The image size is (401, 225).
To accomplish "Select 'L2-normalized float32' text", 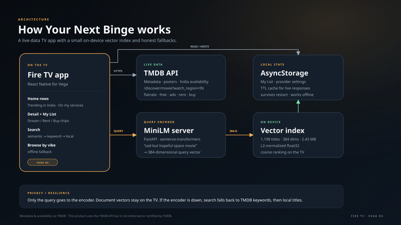I will [280, 146].
